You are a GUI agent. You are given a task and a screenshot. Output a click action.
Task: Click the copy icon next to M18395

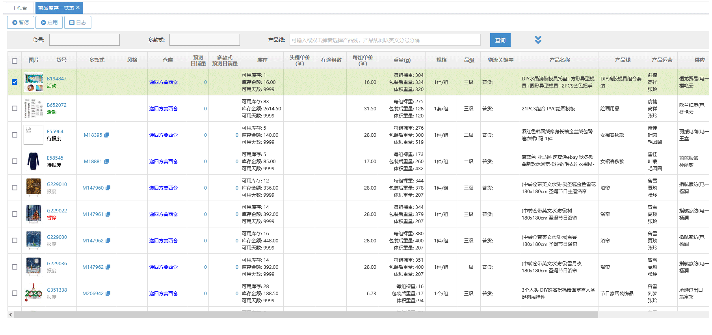(106, 135)
